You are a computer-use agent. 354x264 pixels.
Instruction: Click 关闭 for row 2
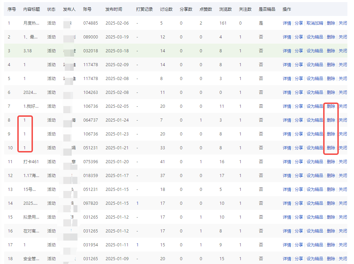pyautogui.click(x=343, y=37)
